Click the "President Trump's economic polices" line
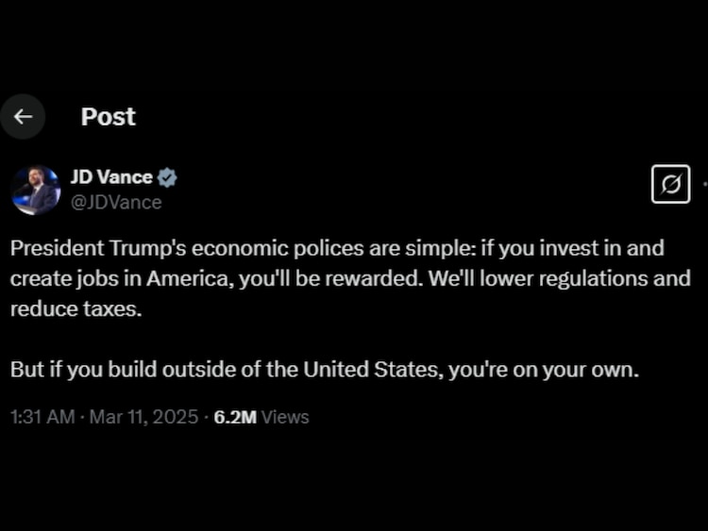 pyautogui.click(x=170, y=248)
